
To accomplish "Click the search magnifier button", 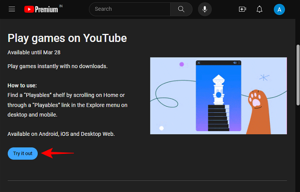I will pos(181,9).
